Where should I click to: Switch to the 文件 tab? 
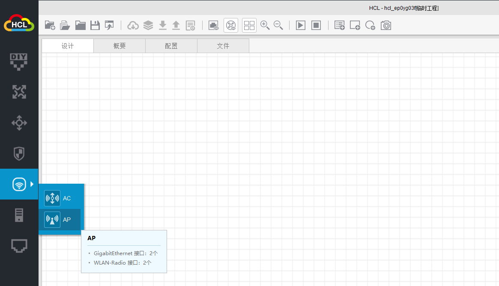click(x=223, y=46)
